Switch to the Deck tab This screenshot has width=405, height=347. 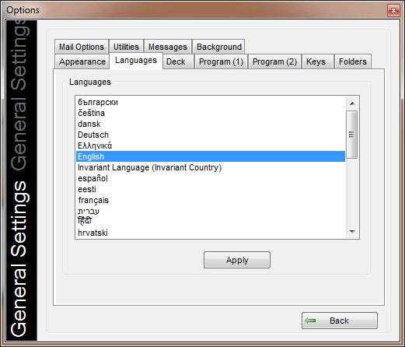tap(178, 61)
